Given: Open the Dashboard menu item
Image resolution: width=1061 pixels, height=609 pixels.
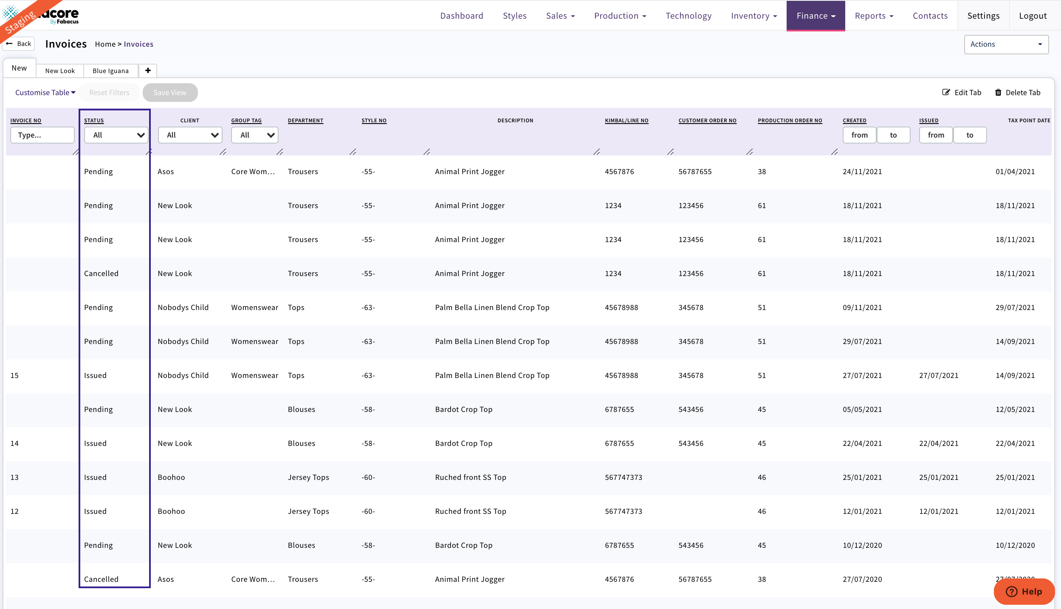Looking at the screenshot, I should pyautogui.click(x=461, y=15).
